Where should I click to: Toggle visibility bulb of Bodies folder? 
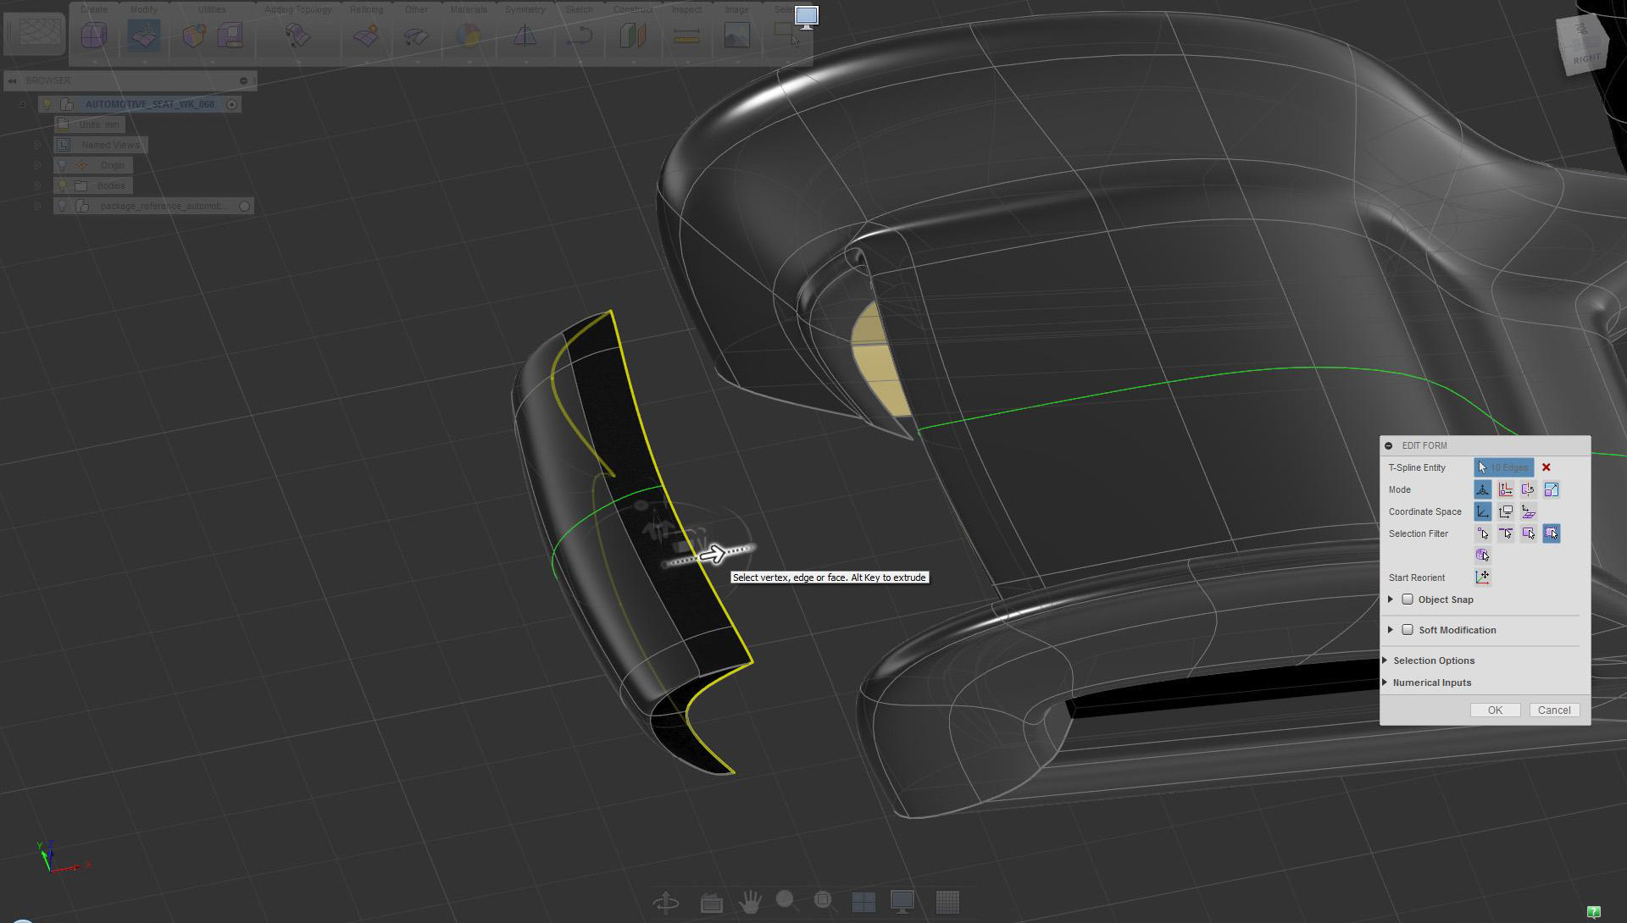[62, 185]
